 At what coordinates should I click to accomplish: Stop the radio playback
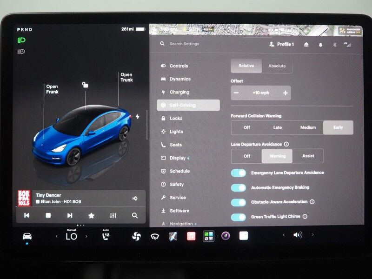(48, 215)
